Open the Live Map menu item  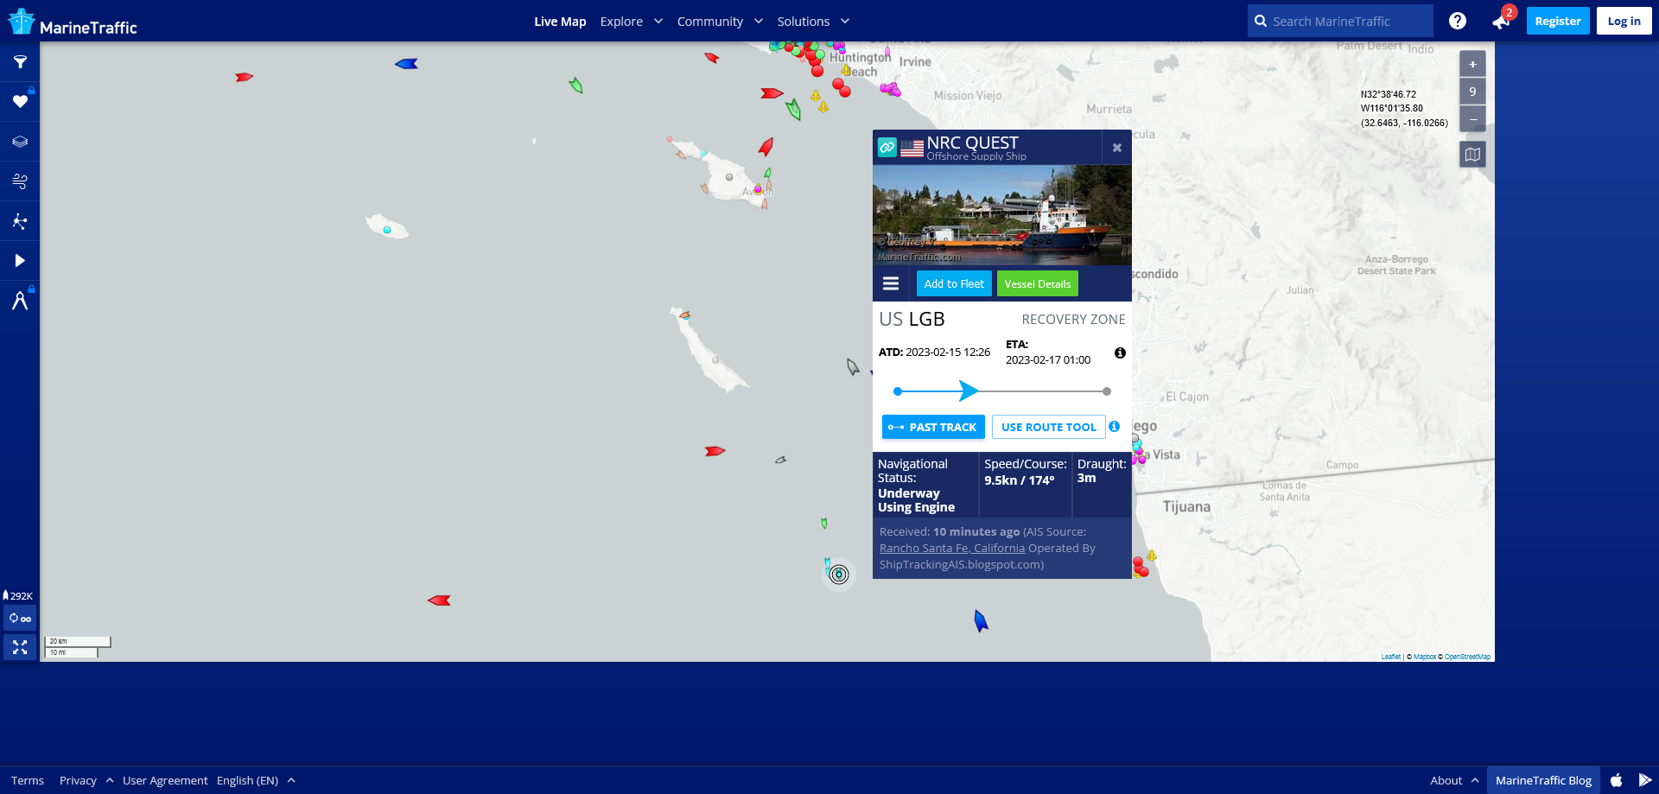coord(560,22)
